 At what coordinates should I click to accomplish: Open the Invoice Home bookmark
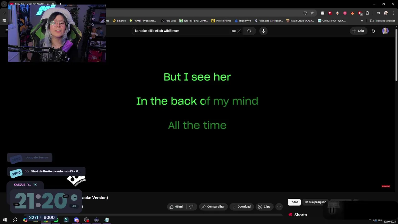(221, 21)
